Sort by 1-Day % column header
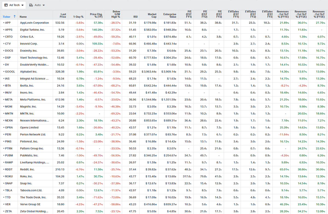Screen dimensions: 328x214 [78, 17]
